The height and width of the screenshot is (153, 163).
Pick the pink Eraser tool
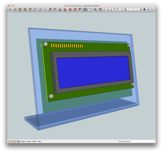click(40, 9)
